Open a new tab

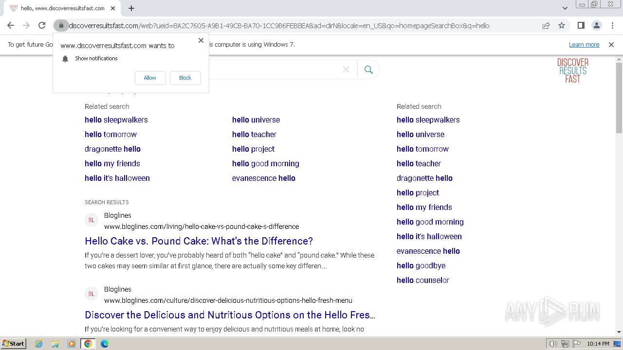(x=131, y=8)
